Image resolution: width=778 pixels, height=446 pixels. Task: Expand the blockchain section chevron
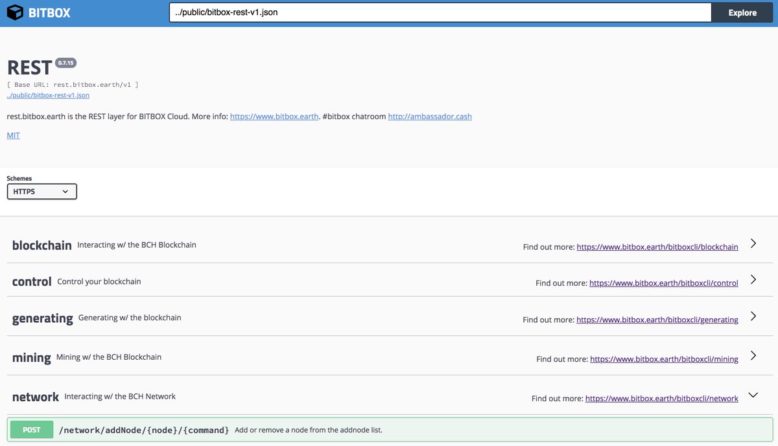(x=753, y=244)
